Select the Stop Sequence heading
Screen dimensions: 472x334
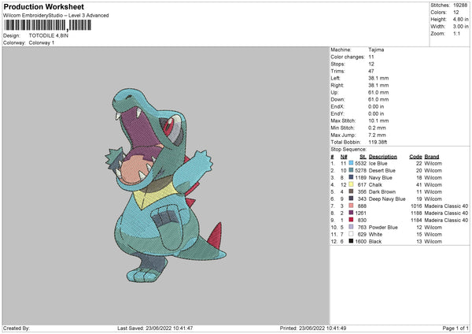[x=348, y=148]
